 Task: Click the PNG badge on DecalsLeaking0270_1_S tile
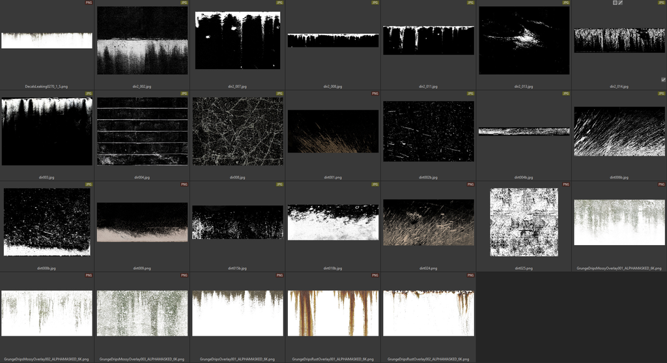[89, 3]
